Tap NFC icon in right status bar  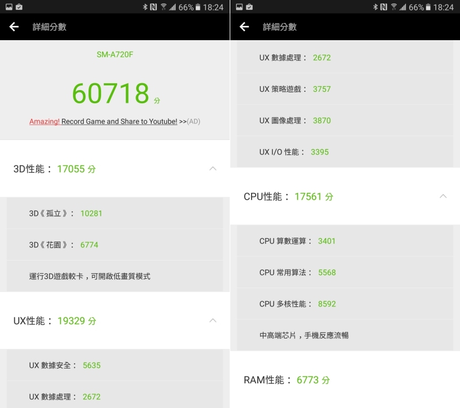[x=384, y=7]
